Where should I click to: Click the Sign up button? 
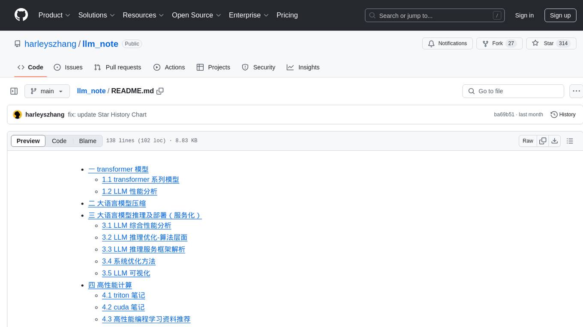point(560,15)
